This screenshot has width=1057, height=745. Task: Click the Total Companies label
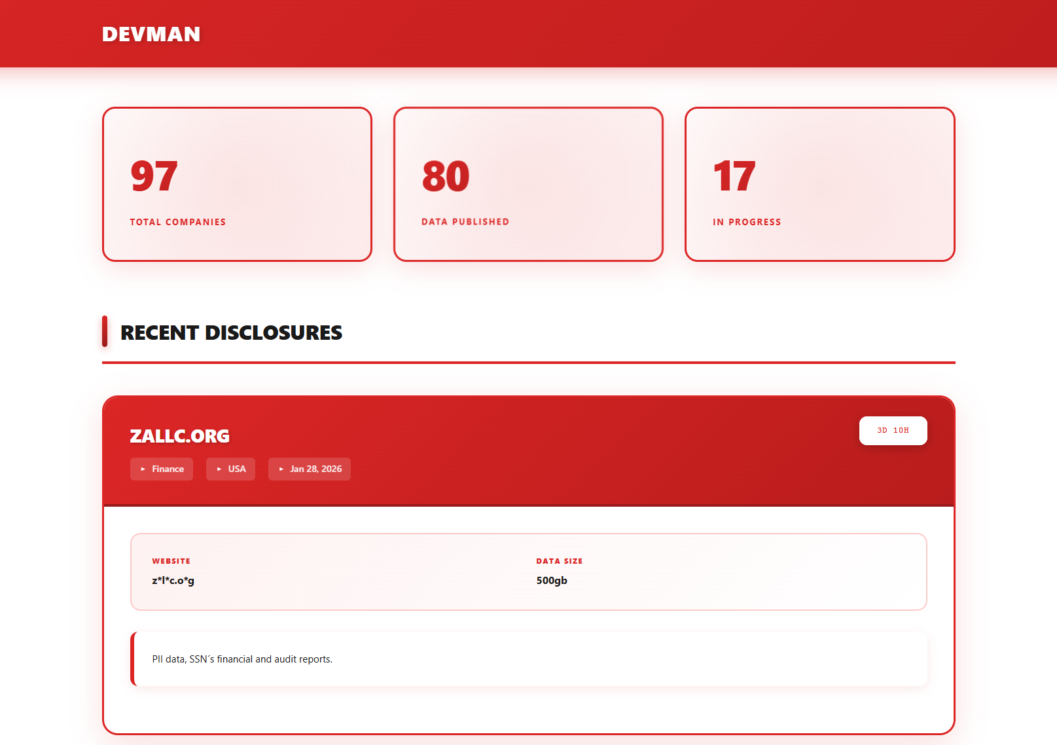178,222
